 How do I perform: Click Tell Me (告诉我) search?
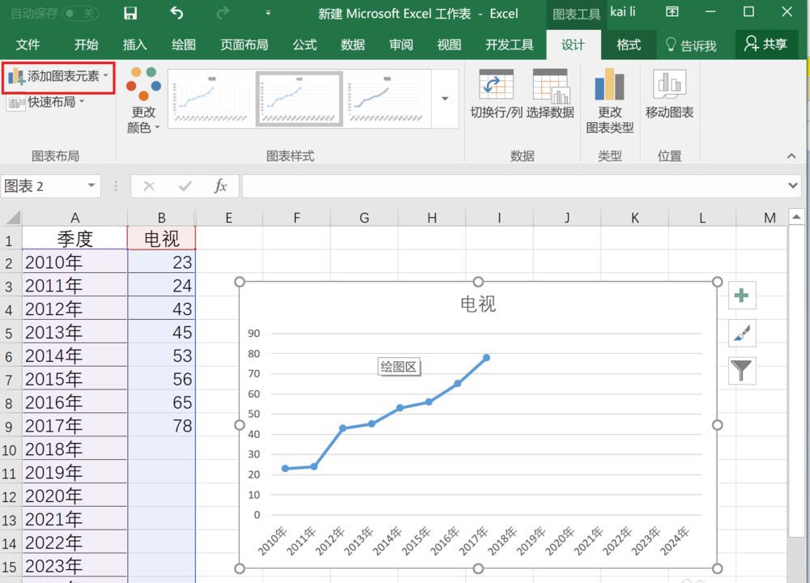coord(691,45)
